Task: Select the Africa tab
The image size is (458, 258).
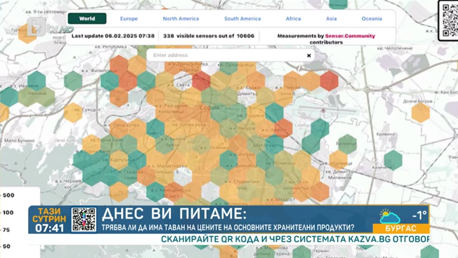Action: pyautogui.click(x=293, y=19)
